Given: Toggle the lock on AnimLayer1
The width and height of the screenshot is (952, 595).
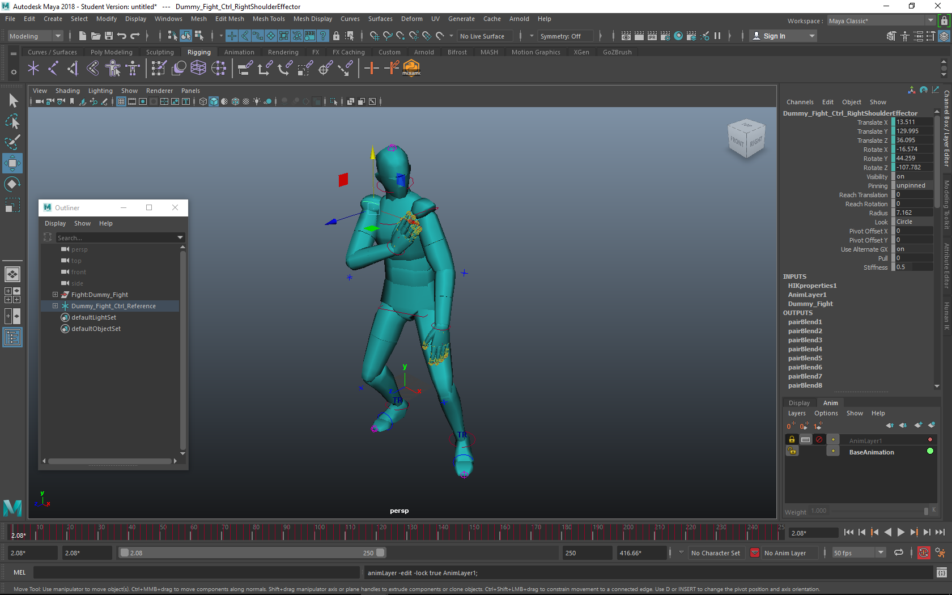Looking at the screenshot, I should click(792, 440).
